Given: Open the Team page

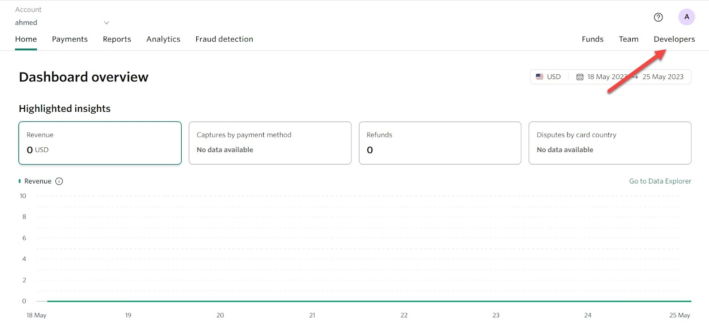Looking at the screenshot, I should click(x=628, y=39).
